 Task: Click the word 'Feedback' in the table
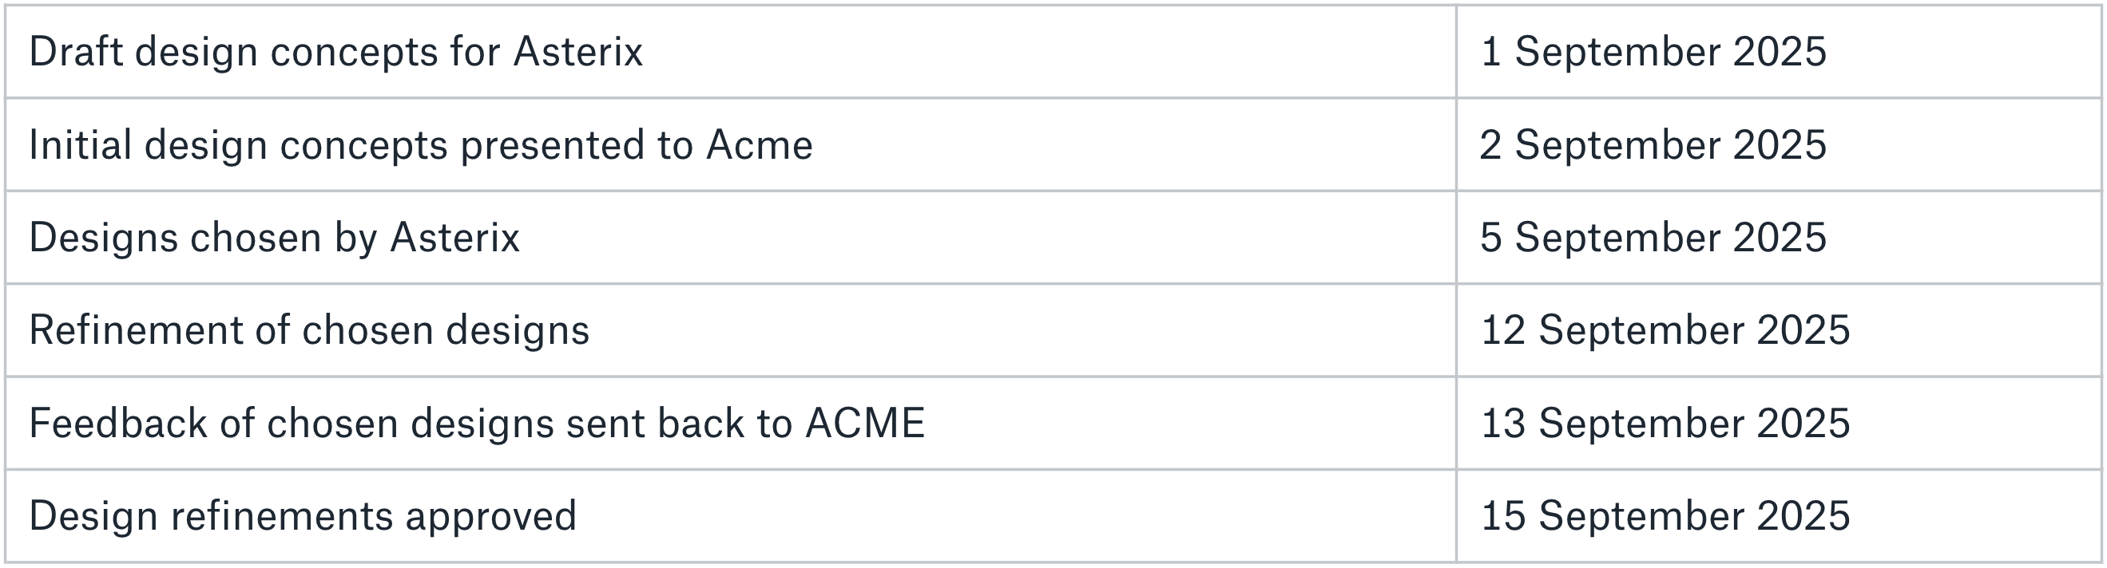[118, 424]
